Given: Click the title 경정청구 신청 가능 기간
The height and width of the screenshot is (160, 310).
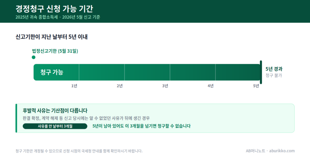Looking at the screenshot, I should pyautogui.click(x=54, y=9).
